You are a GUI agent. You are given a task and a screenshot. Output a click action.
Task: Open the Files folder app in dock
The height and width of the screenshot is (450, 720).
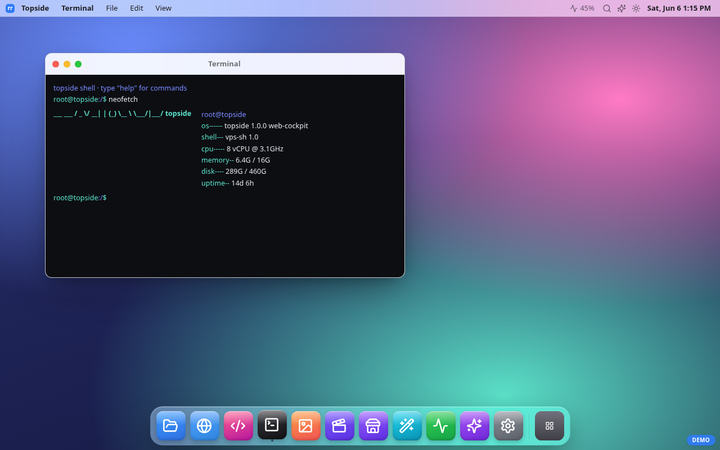171,426
